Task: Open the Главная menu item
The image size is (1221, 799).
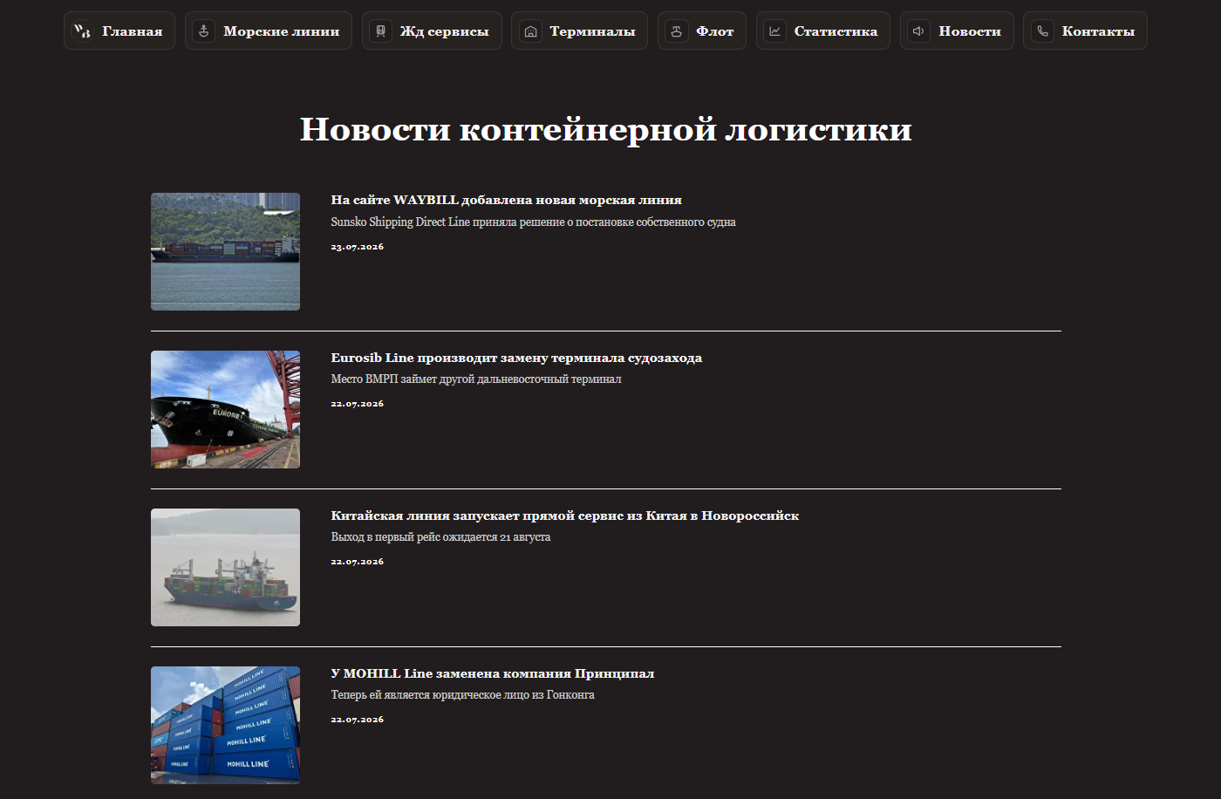Action: [119, 31]
